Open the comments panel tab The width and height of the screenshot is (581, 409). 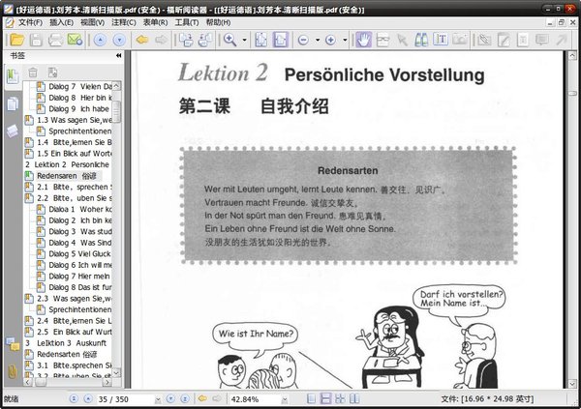[13, 344]
